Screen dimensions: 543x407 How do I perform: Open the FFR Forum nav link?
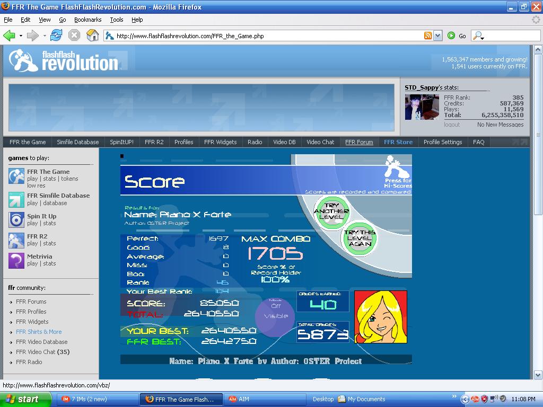[359, 142]
